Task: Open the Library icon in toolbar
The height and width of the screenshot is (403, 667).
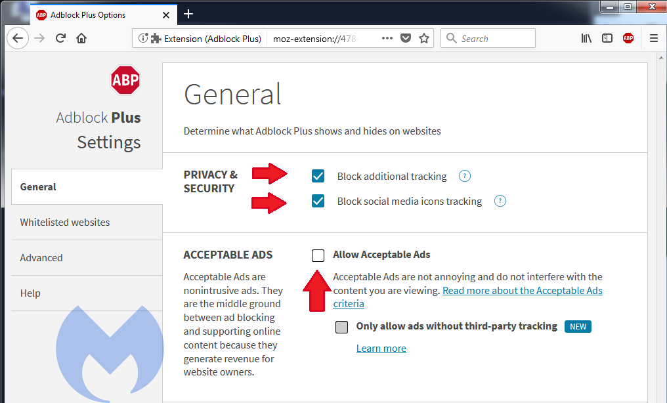Action: 586,38
